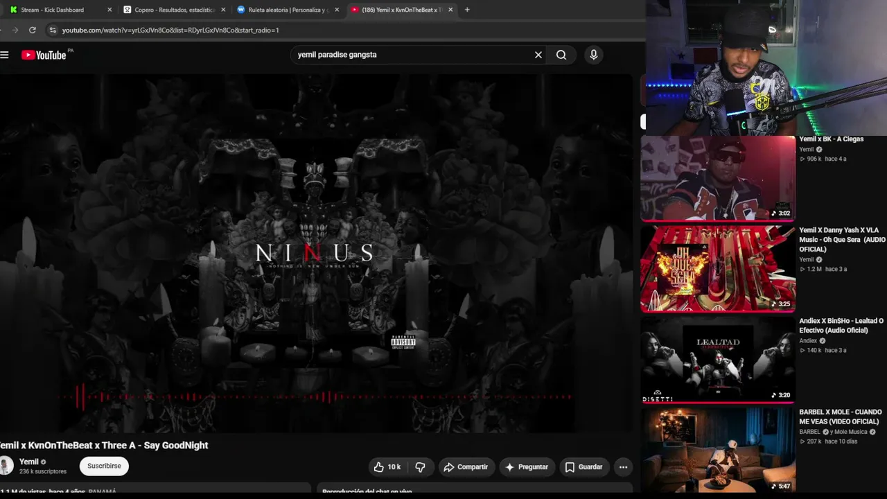Click '140 k hace 3 a' view stats
Viewport: 887px width, 499px height.
tap(823, 351)
